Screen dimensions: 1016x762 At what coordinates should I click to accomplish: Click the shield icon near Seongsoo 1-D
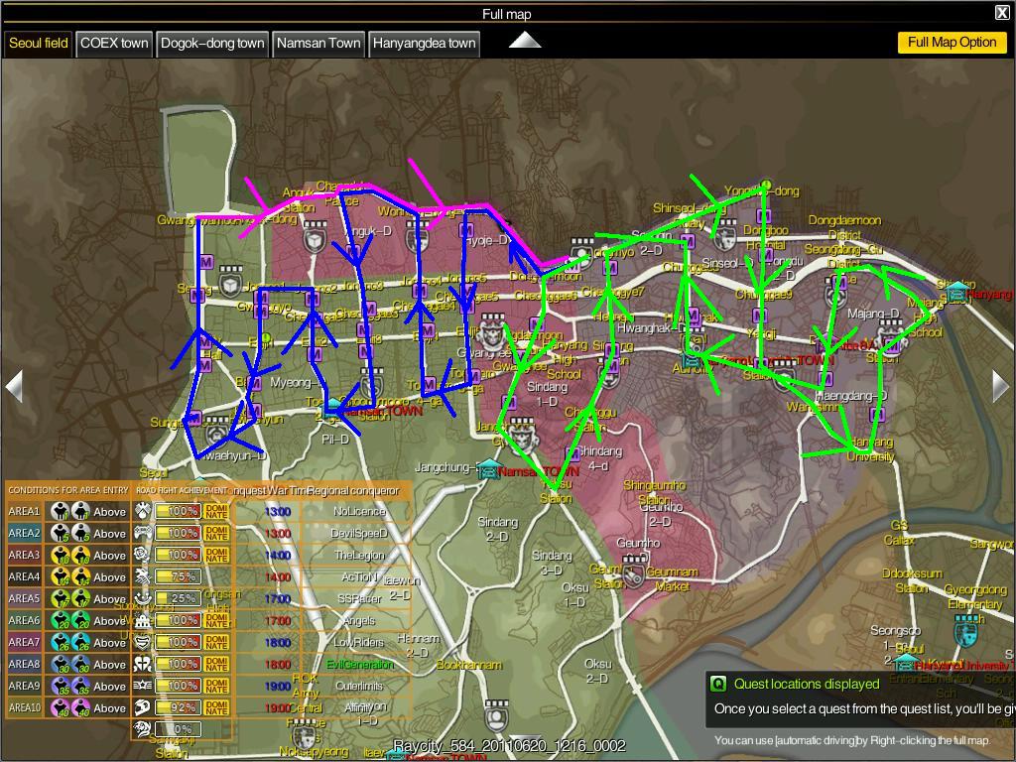tap(966, 630)
